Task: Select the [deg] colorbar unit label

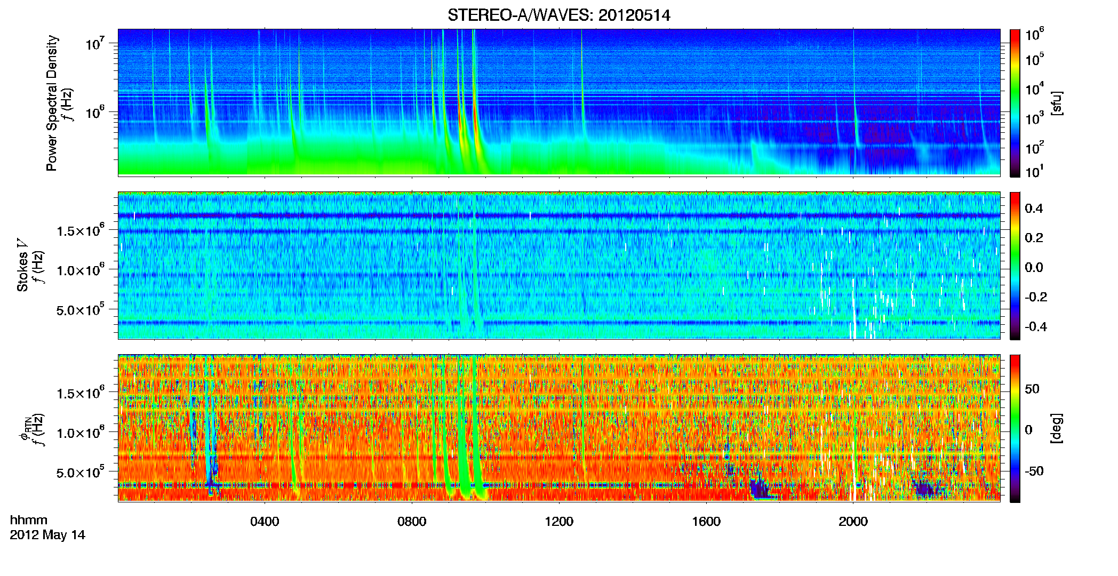Action: click(1057, 428)
